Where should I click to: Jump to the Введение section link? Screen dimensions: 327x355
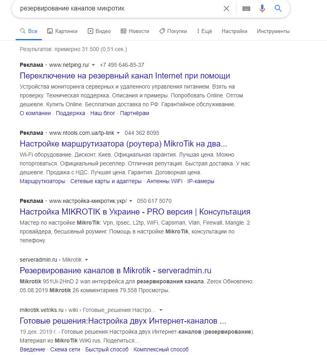click(x=32, y=349)
